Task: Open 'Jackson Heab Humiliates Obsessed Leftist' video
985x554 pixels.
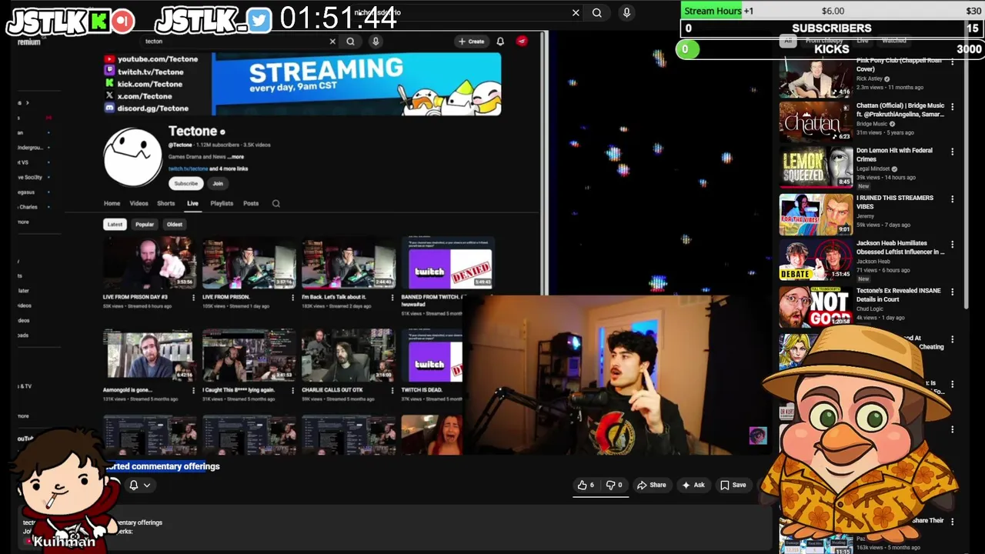Action: 816,260
